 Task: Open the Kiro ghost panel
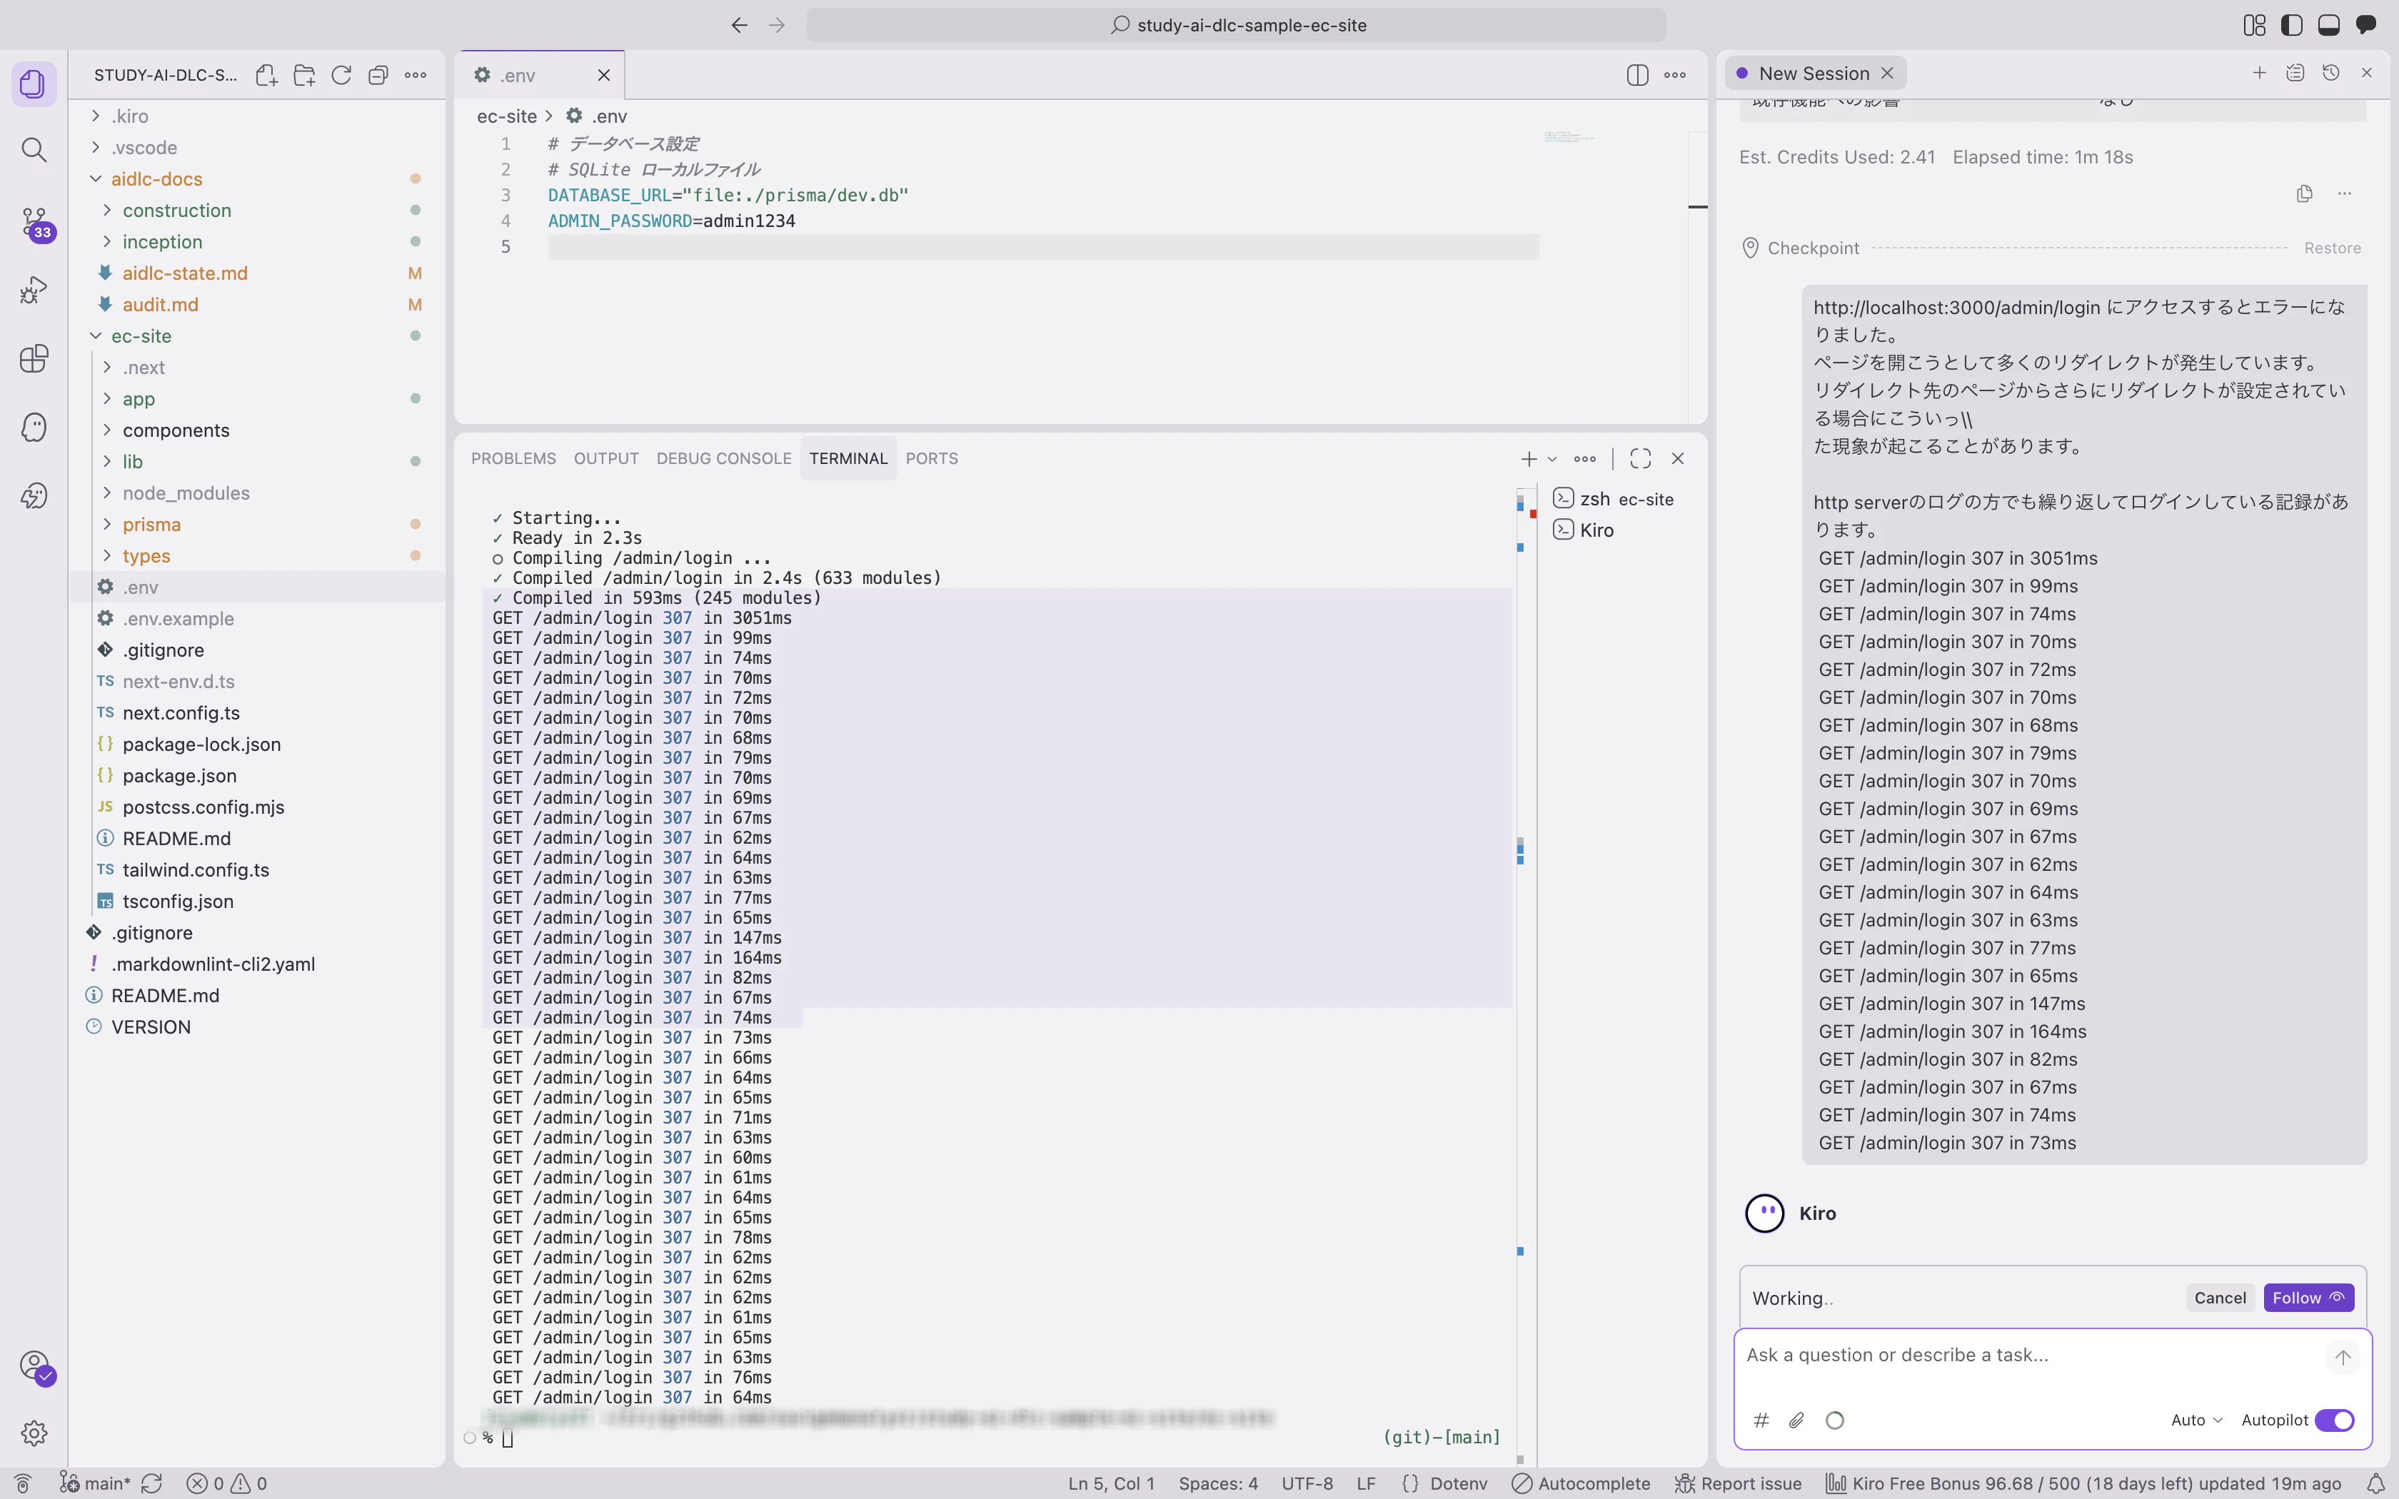pos(34,428)
